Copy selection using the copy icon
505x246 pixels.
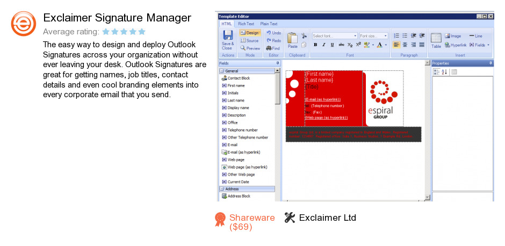pyautogui.click(x=304, y=45)
